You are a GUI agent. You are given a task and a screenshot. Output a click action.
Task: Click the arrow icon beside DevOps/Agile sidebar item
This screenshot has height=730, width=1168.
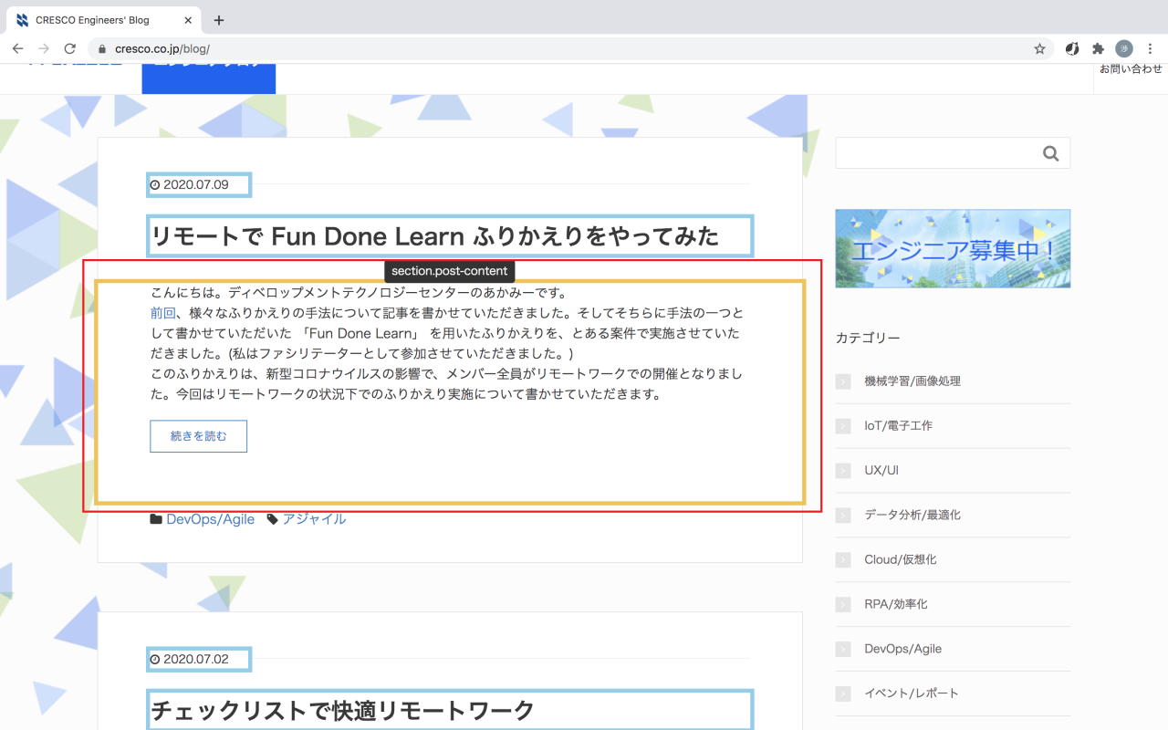[843, 650]
